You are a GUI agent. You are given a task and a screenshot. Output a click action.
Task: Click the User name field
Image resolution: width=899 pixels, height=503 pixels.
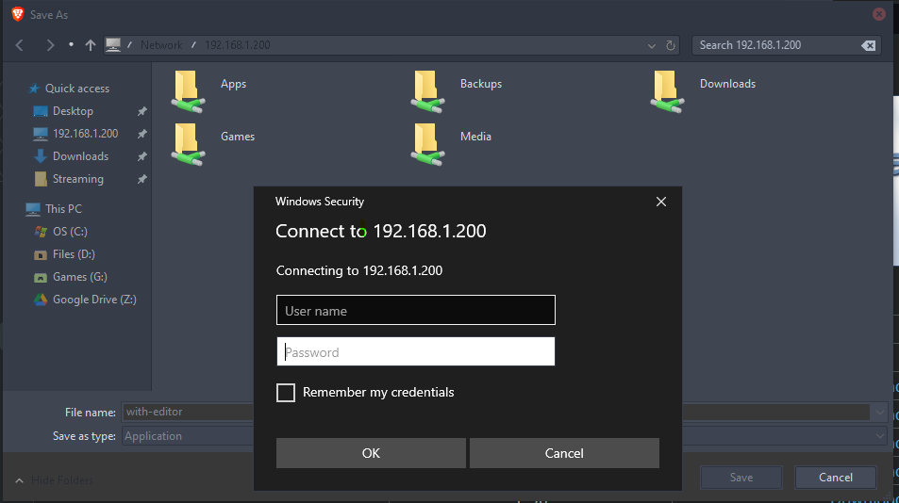[x=416, y=310]
